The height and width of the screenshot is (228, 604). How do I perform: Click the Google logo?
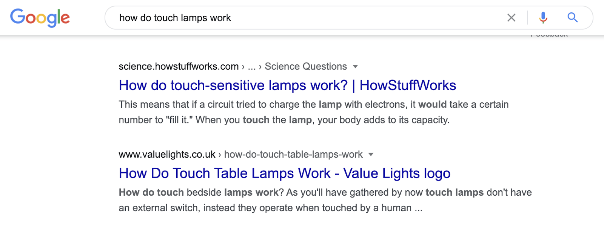pyautogui.click(x=40, y=18)
